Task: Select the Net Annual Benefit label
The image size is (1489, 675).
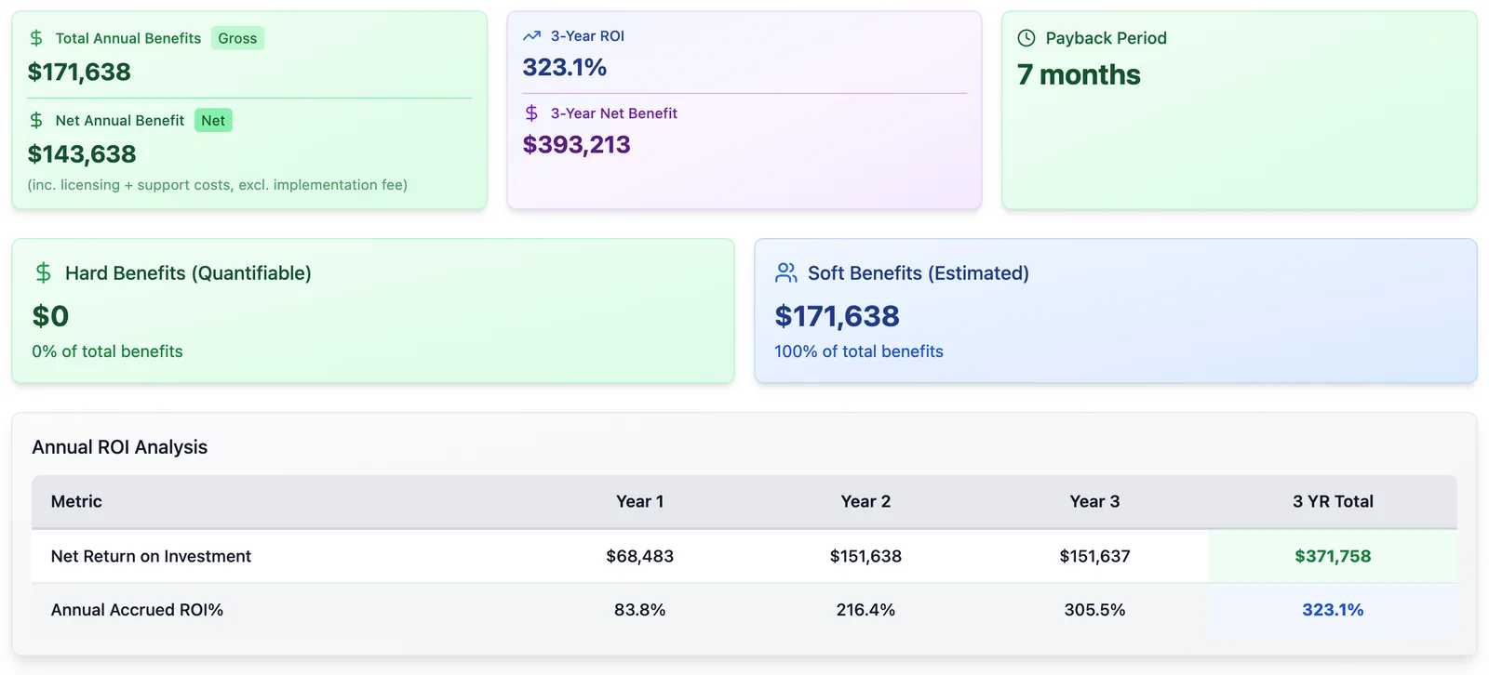Action: point(120,120)
